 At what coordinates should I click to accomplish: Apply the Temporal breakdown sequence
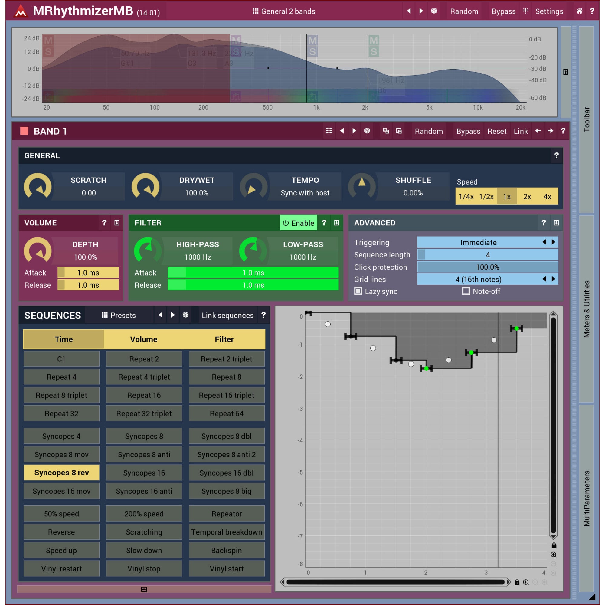(x=226, y=532)
